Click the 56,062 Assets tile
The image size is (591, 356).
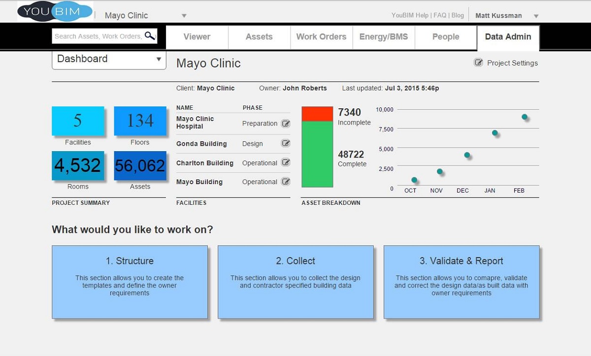click(x=140, y=165)
